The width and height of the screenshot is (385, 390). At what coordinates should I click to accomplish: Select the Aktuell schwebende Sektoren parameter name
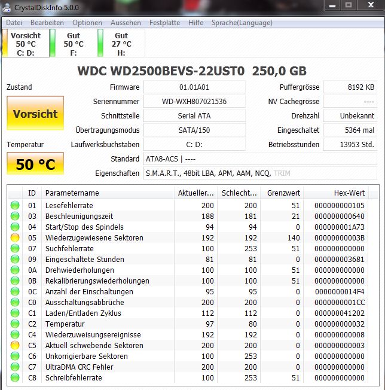pyautogui.click(x=94, y=345)
